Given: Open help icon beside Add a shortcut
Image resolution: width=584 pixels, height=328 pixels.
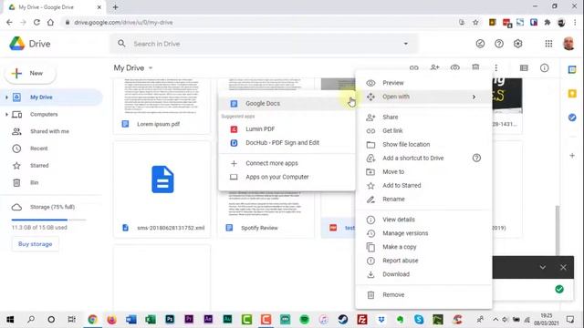Looking at the screenshot, I should 476,158.
